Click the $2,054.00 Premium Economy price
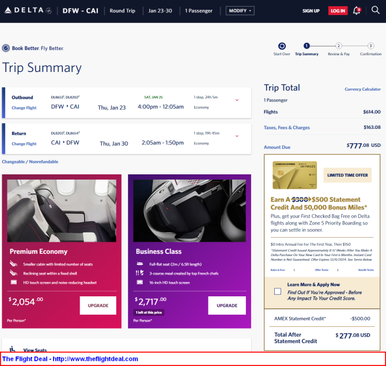The height and width of the screenshot is (366, 386). tap(26, 302)
